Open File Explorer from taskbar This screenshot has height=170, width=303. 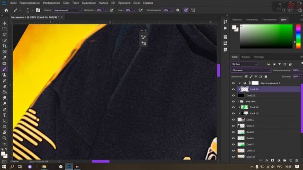(44, 167)
